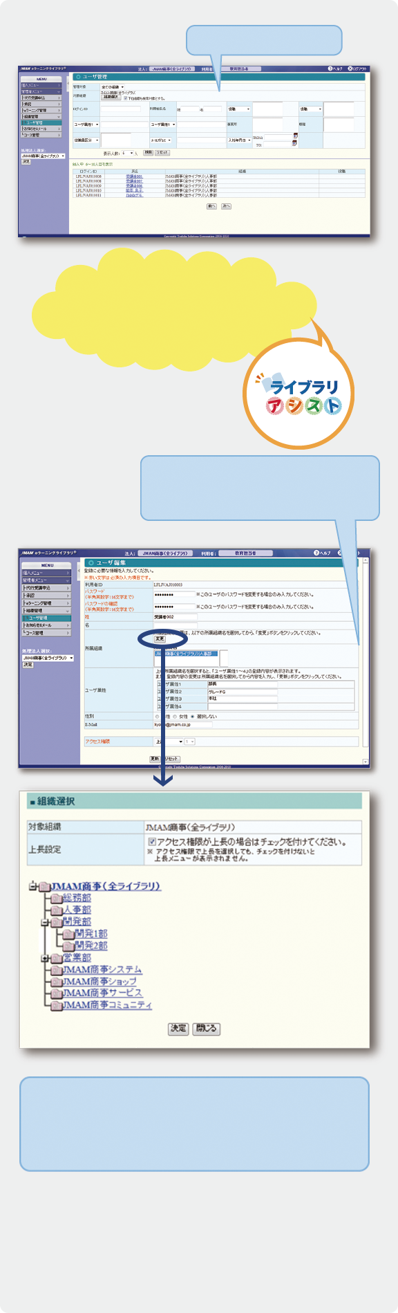Open the 管理対象 全ての組織 dropdown
This screenshot has width=398, height=1313.
[113, 87]
